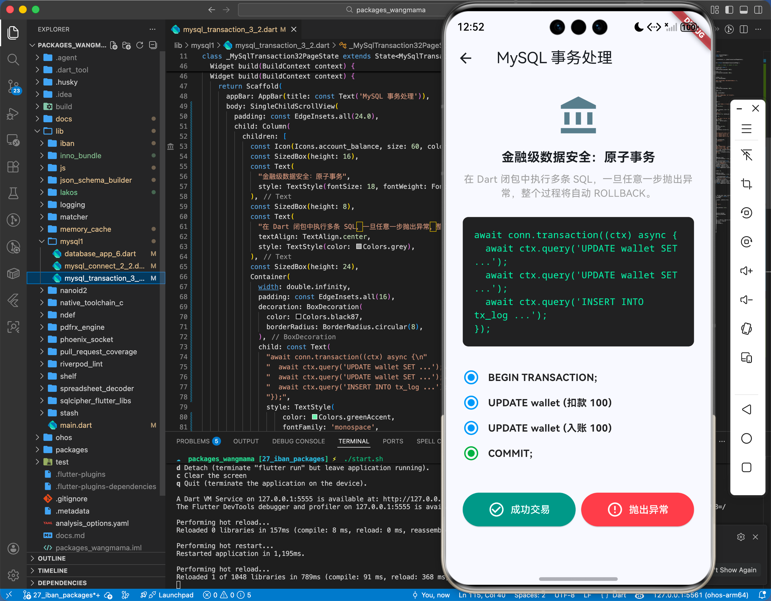Click the New File icon in Explorer

coord(114,45)
